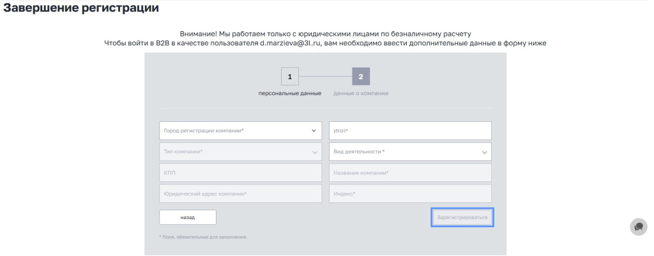Screen dimensions: 654x256
Task: Focus the 'Название компании' field
Action: [410, 173]
